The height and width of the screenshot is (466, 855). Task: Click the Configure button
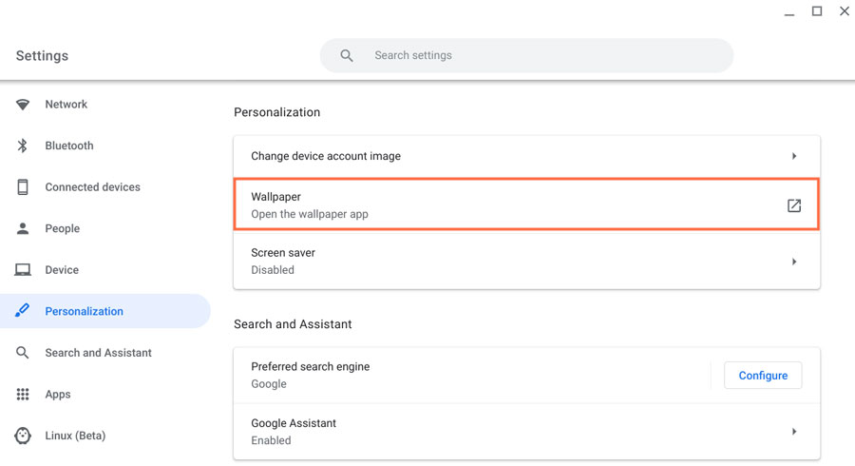[763, 376]
